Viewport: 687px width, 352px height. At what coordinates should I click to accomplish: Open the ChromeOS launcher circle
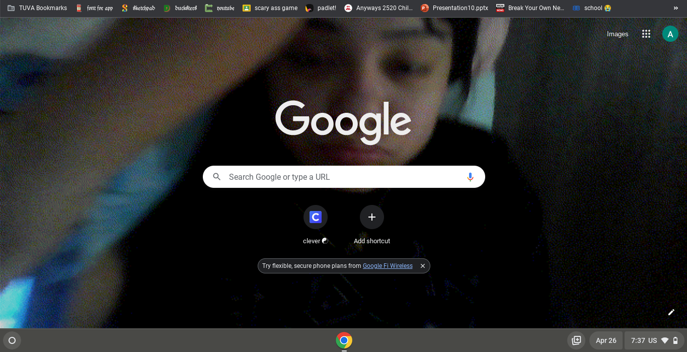click(12, 340)
